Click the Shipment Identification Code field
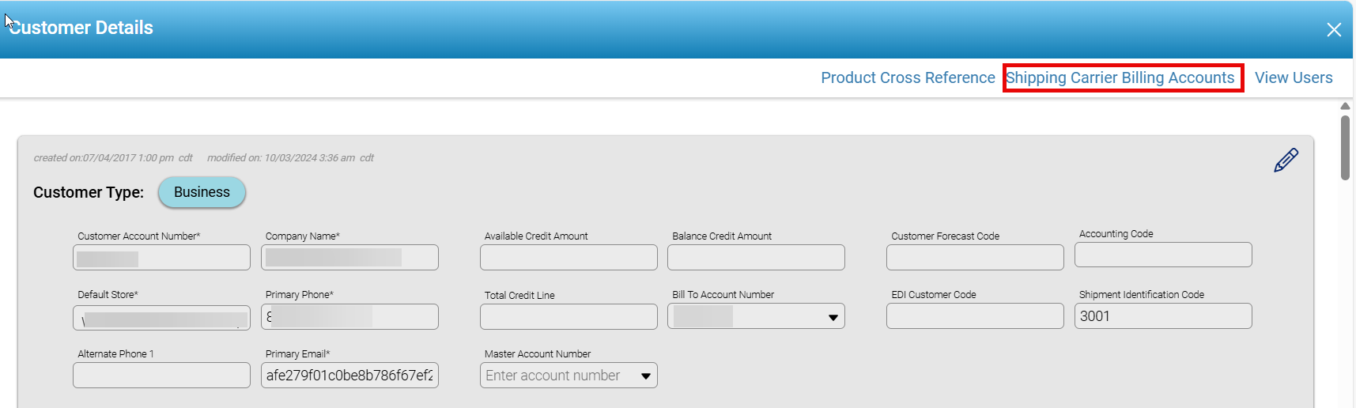Screen dimensions: 1356x408 [x=1163, y=316]
